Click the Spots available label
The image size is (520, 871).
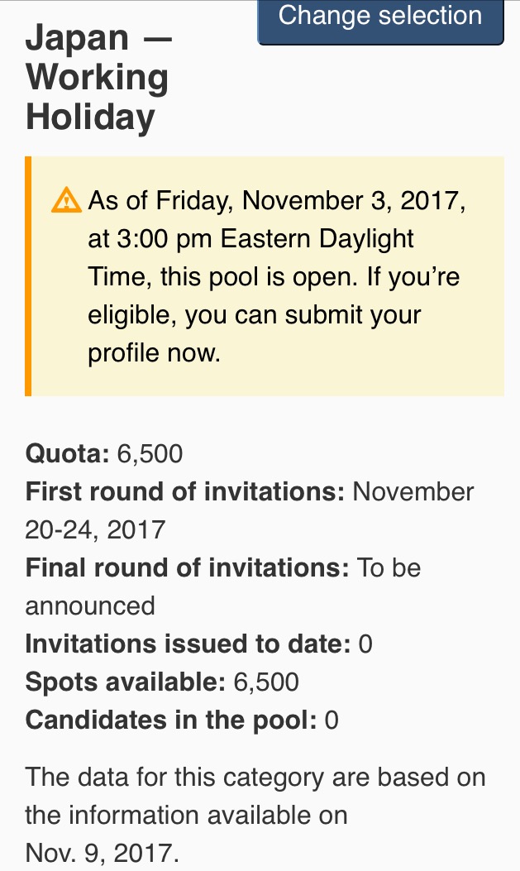126,682
